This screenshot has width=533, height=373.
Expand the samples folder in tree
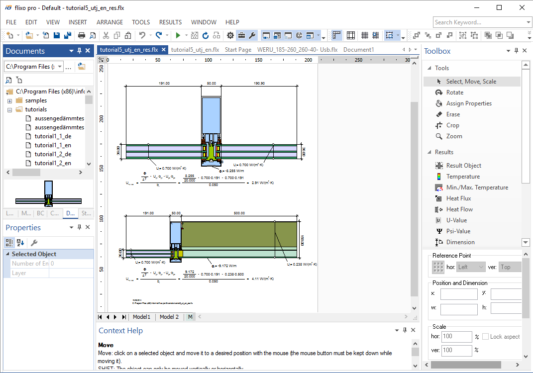(9, 101)
